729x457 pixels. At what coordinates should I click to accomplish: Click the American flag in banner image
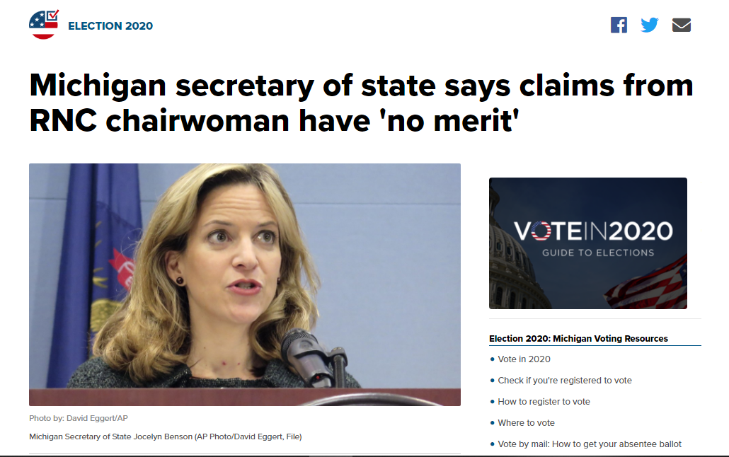click(x=647, y=284)
